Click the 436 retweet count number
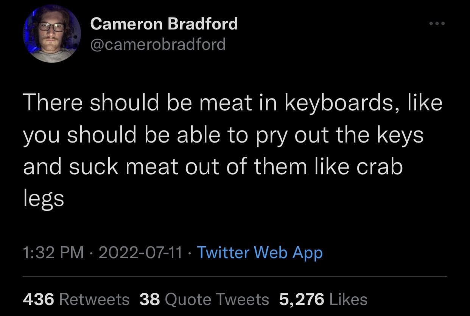The height and width of the screenshot is (316, 470). pos(39,299)
